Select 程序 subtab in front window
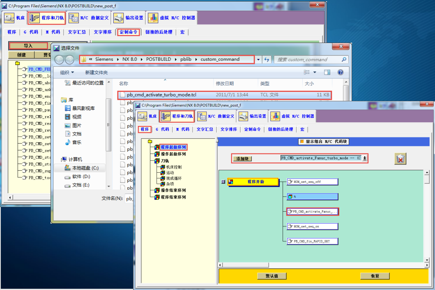Viewport: 435px width, 290px height. [x=145, y=129]
